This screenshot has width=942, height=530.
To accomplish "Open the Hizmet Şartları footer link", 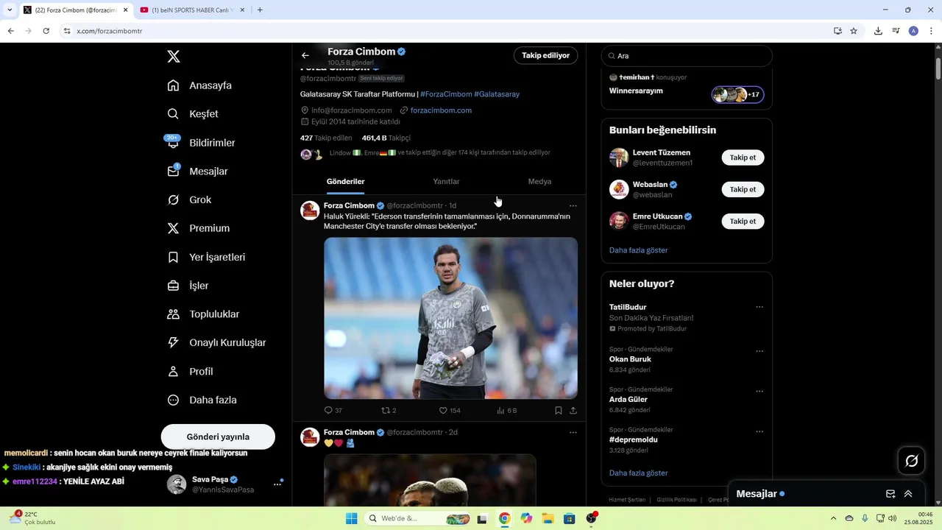I will pos(627,500).
